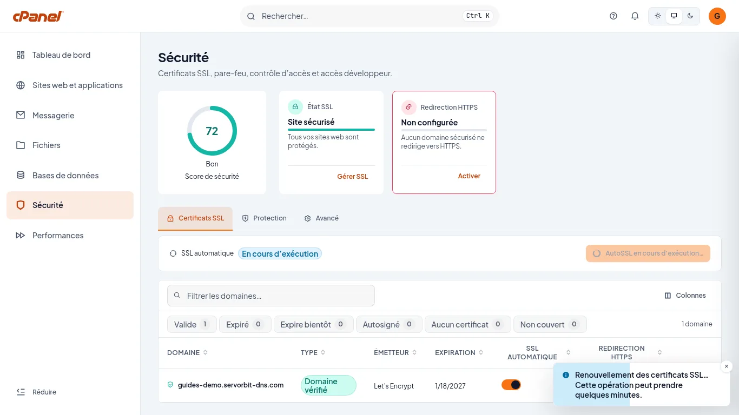Click Activer for HTTPS redirection
The image size is (739, 415).
pyautogui.click(x=469, y=176)
